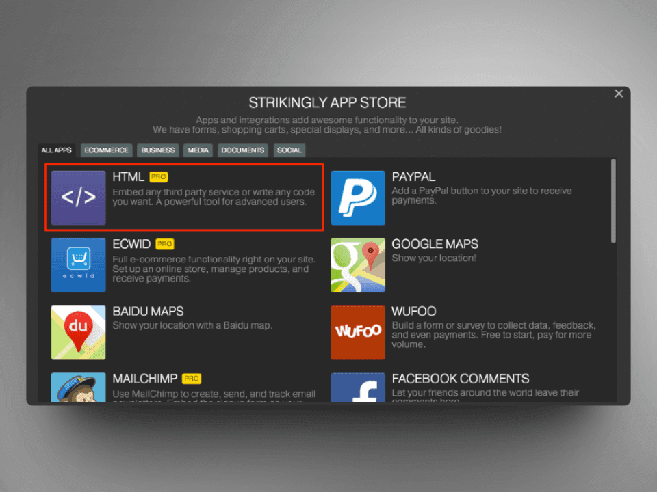Open the GOOGLE MAPS title link
The image size is (657, 492).
coord(435,244)
